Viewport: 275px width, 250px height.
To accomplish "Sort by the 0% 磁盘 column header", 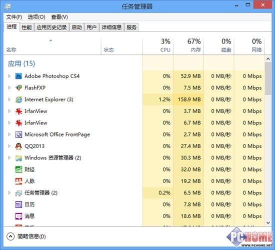I will pos(219,46).
